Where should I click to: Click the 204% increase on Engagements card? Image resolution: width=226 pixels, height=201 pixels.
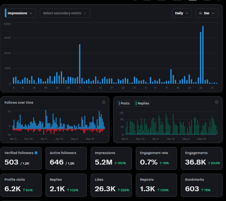(214, 163)
